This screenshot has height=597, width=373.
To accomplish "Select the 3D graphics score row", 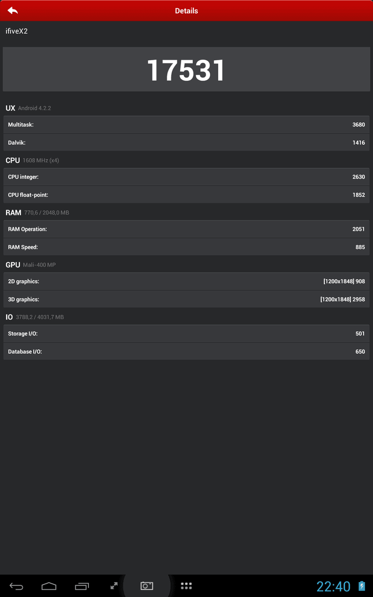I will [x=187, y=299].
